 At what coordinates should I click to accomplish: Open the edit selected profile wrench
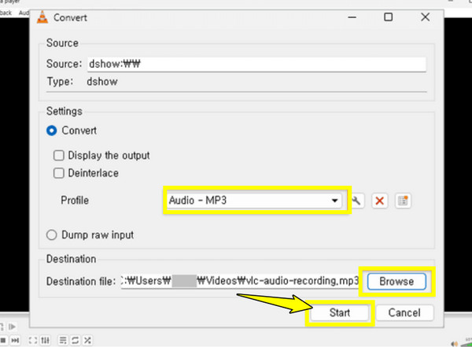(356, 201)
